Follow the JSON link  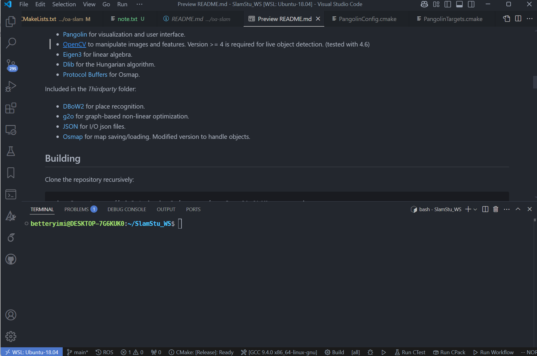pyautogui.click(x=70, y=127)
